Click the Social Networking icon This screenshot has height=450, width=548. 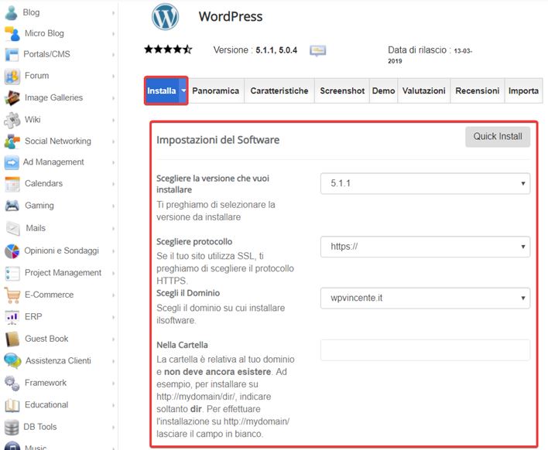(12, 141)
